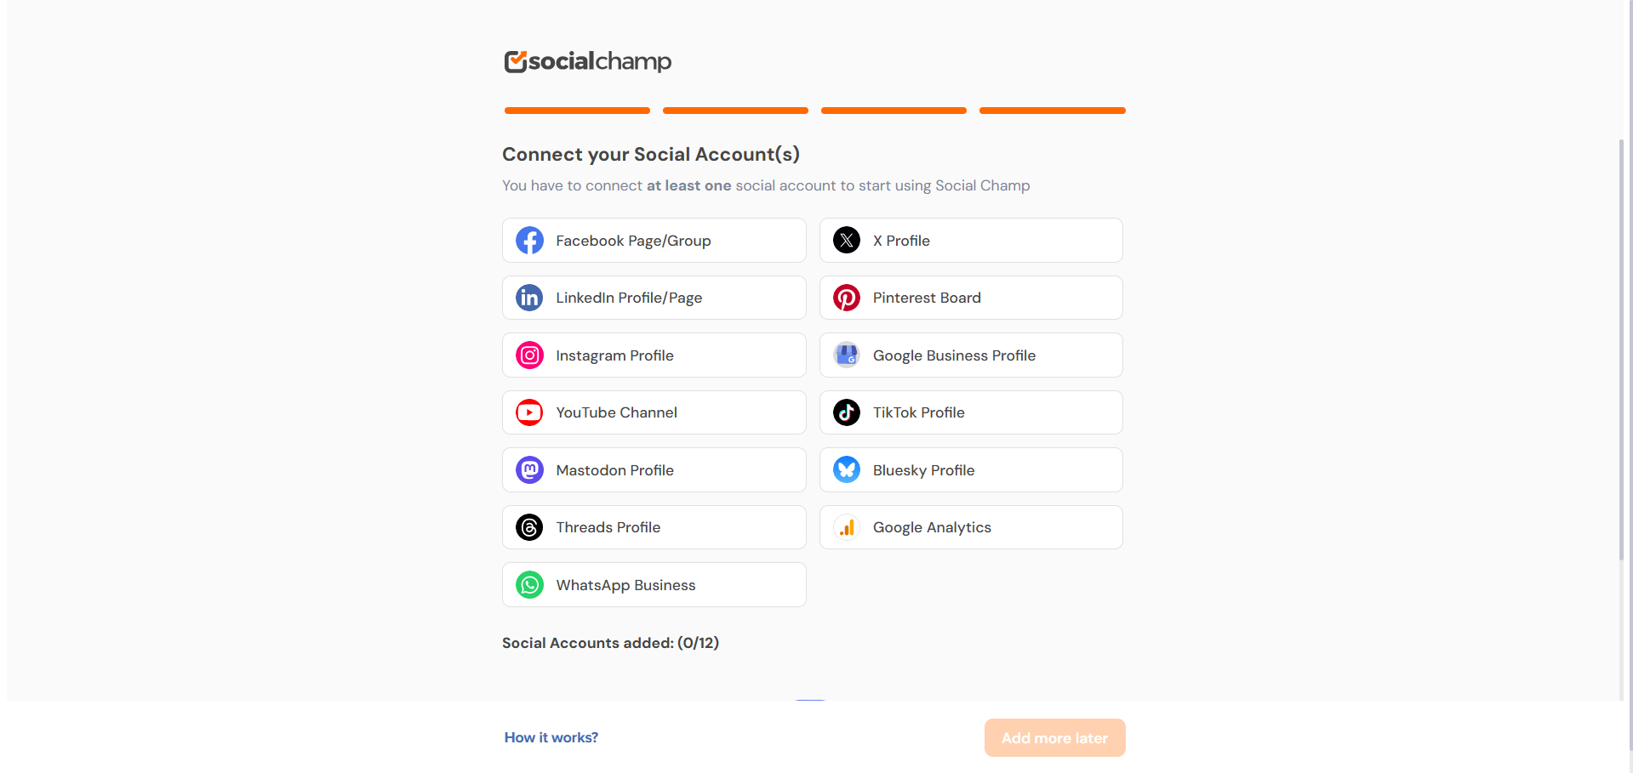Click the Social Champ logo
Screen dimensions: 1633x773
588,61
